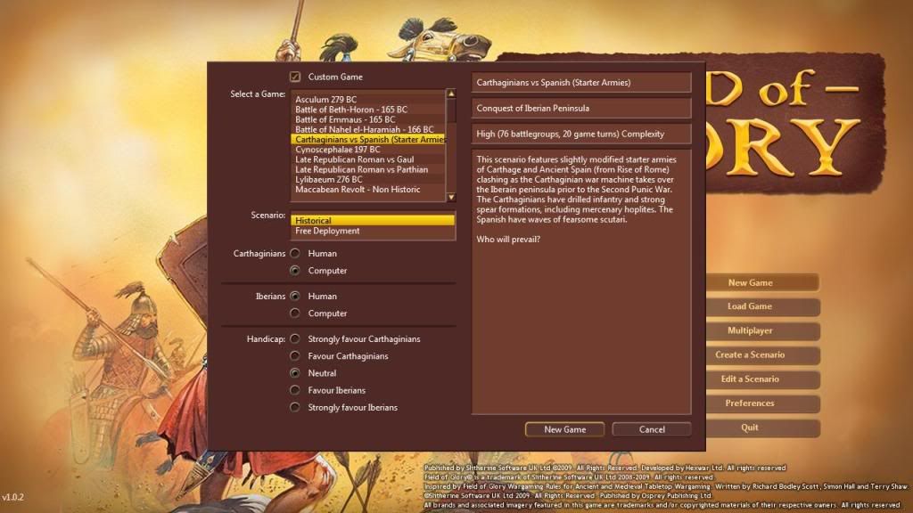Select Asculum 279 BC game

click(368, 100)
